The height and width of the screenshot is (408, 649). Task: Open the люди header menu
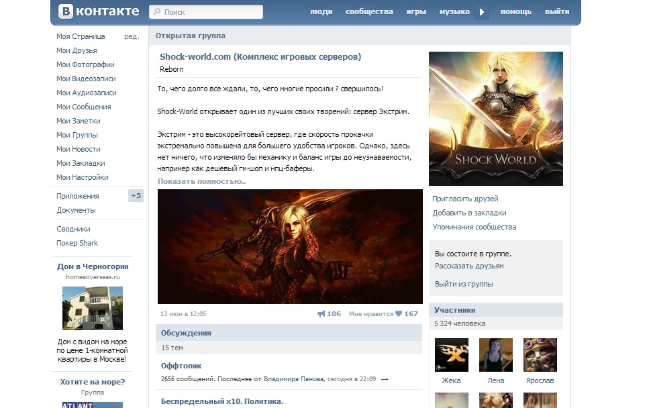(x=321, y=12)
